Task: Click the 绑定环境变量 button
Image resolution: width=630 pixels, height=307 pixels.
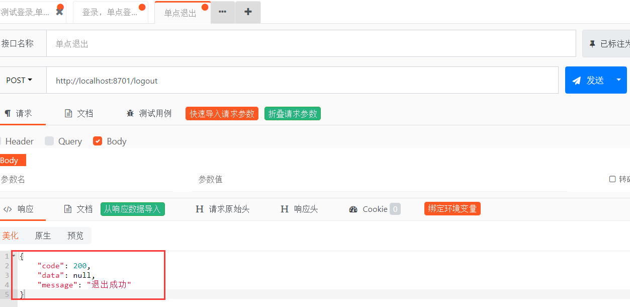Action: 452,208
